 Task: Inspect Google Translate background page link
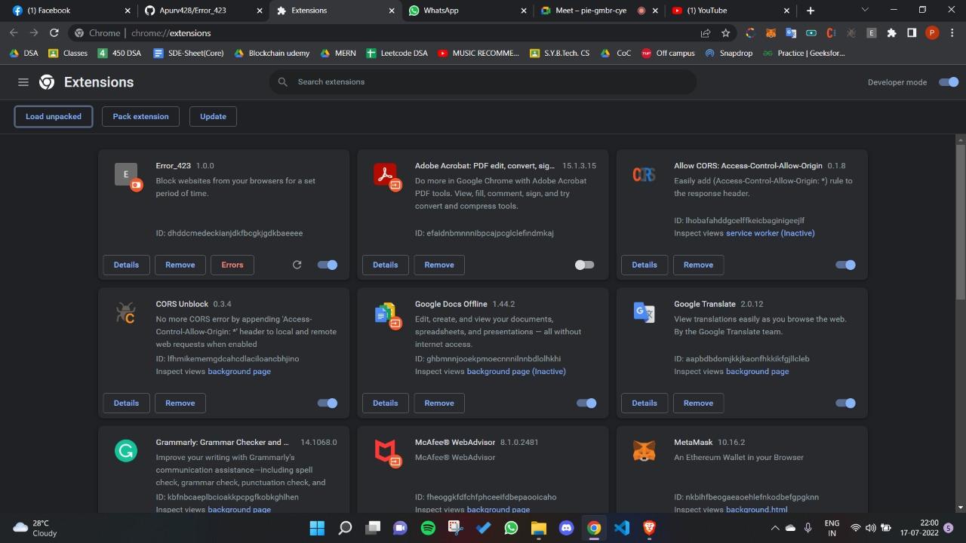pos(757,371)
